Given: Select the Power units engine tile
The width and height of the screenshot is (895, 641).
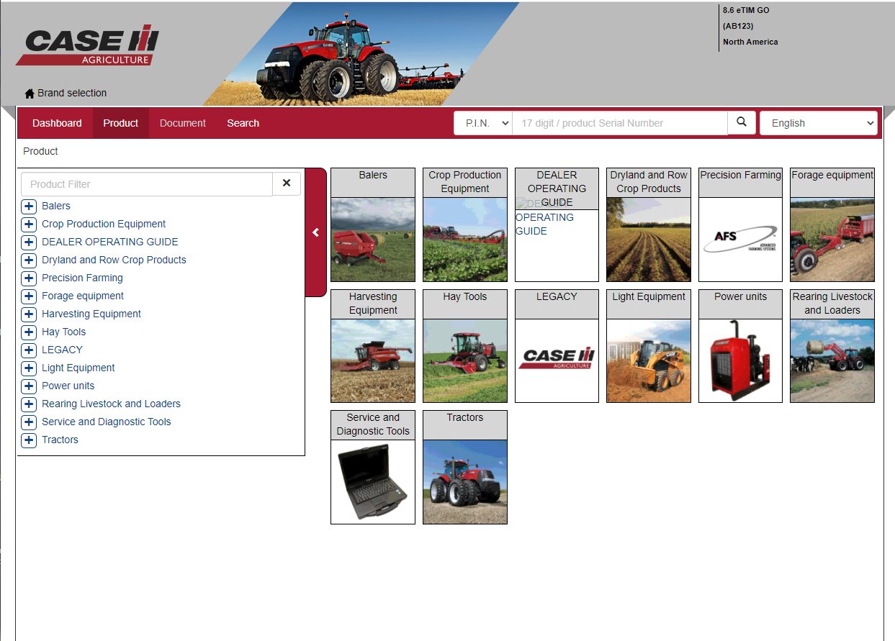Looking at the screenshot, I should [740, 360].
